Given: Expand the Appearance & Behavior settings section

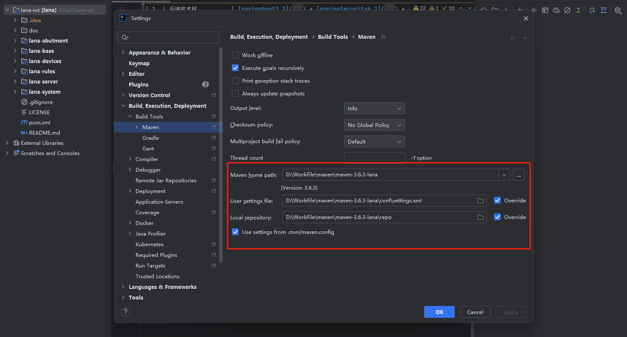Looking at the screenshot, I should coord(123,53).
